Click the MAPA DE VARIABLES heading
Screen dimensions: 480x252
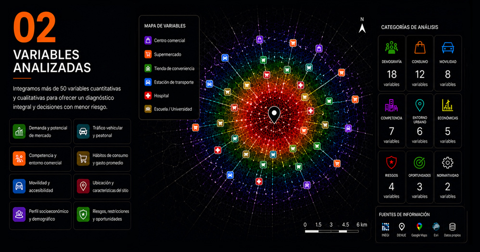[x=165, y=26]
